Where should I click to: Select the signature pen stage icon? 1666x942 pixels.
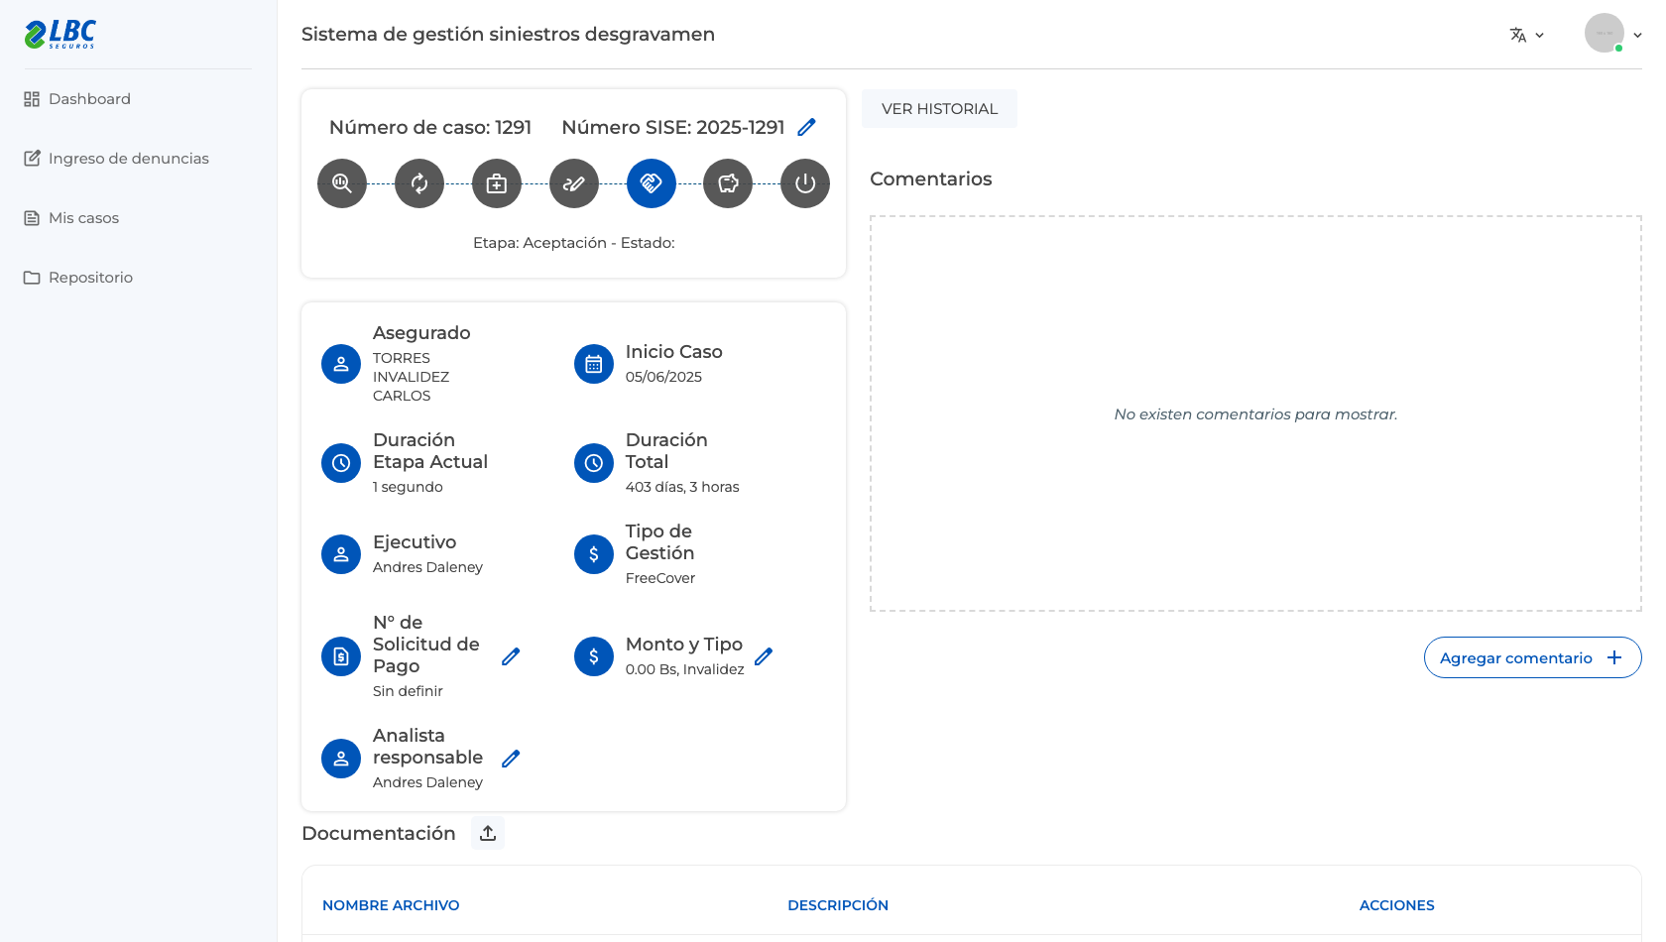[x=574, y=183]
